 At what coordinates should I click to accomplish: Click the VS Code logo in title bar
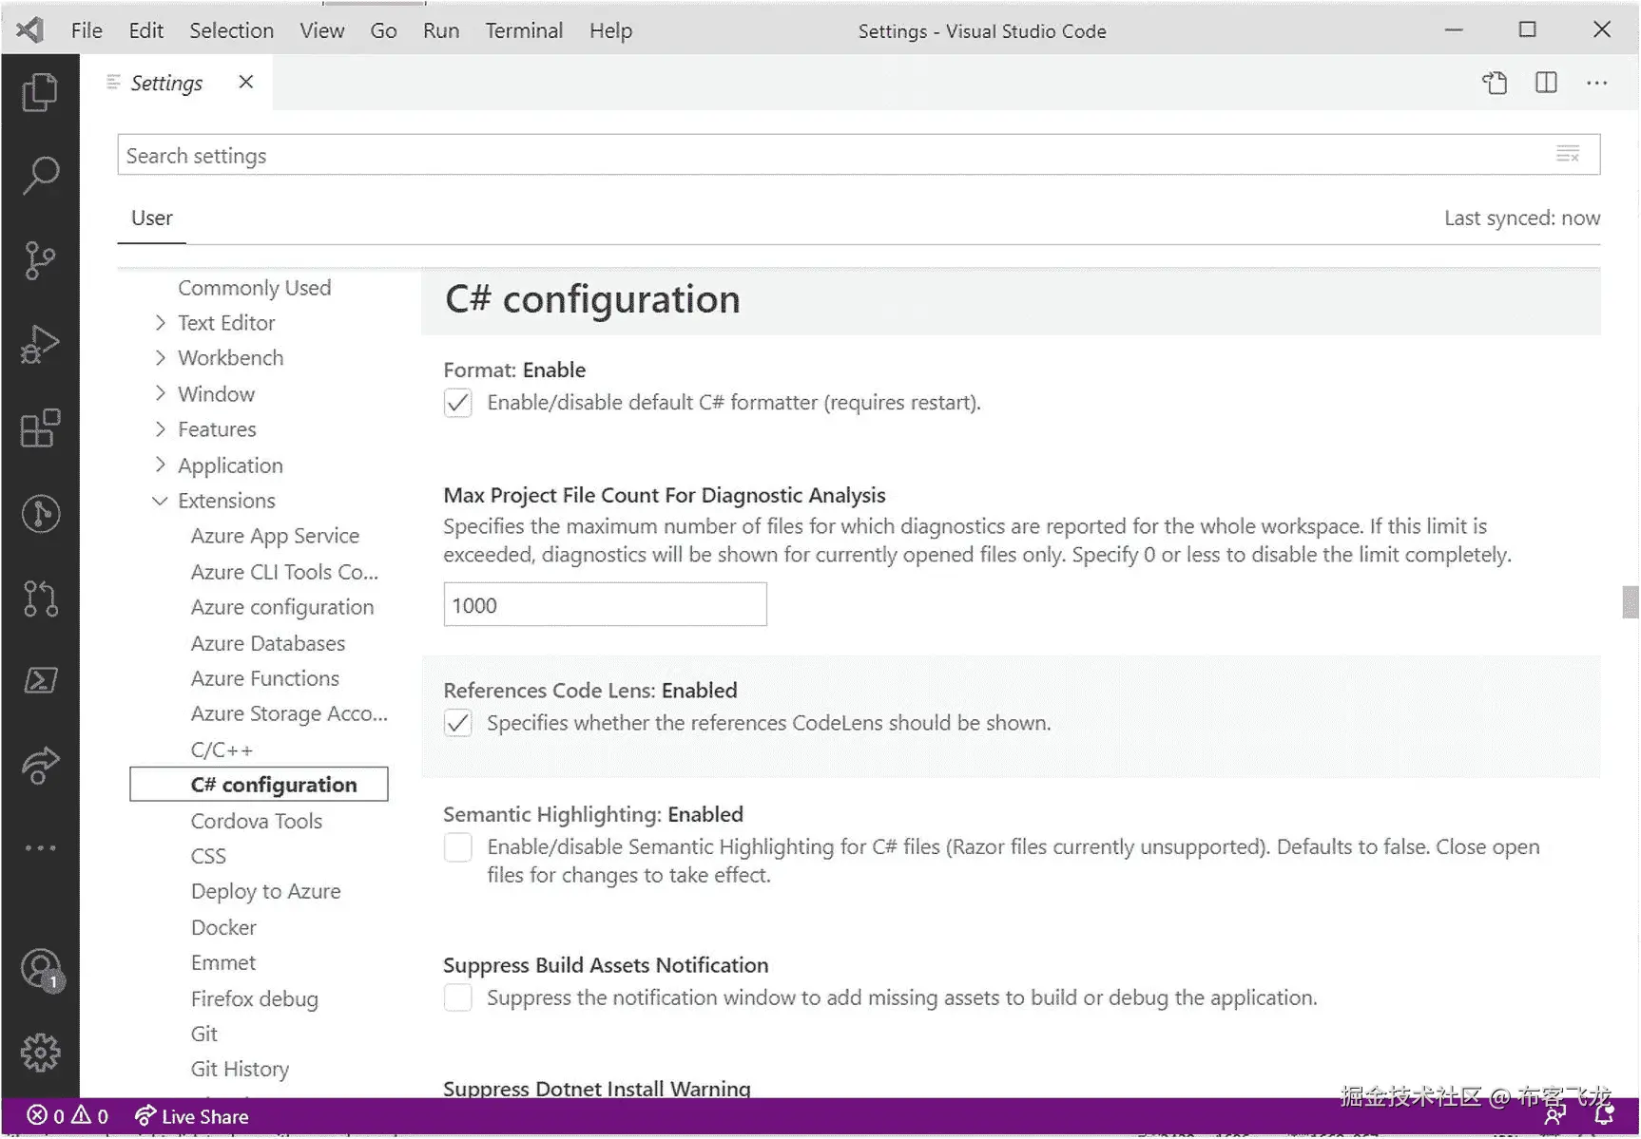coord(30,30)
